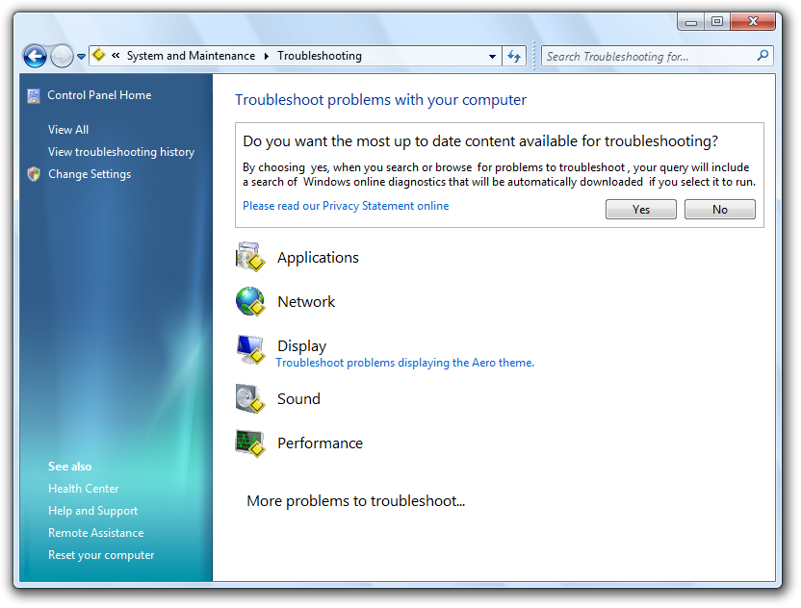
Task: Open Remote Assistance link
Action: pos(96,533)
